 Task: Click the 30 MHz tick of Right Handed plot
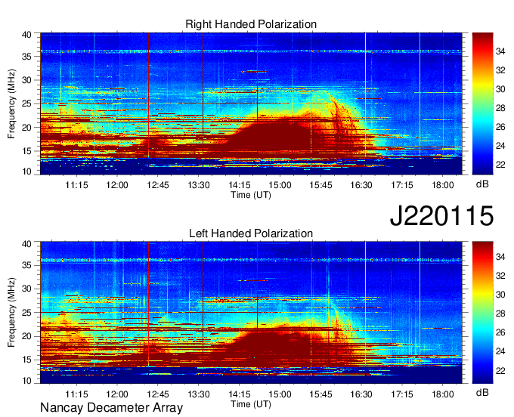pos(26,80)
